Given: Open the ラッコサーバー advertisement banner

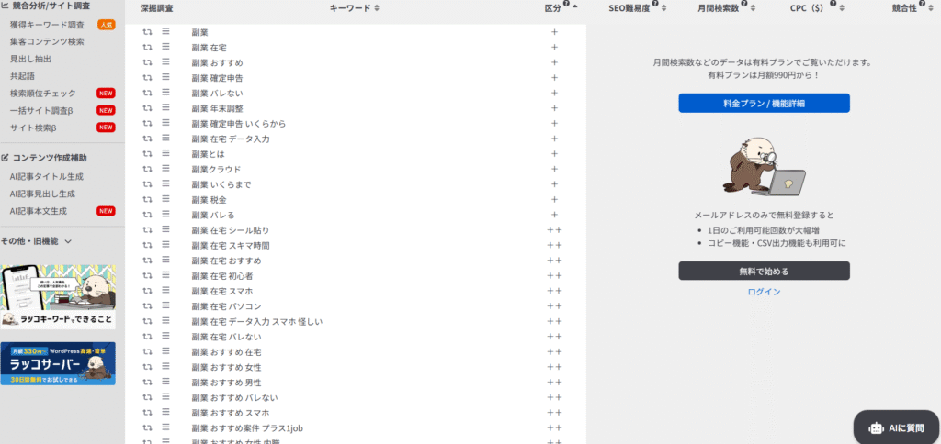Looking at the screenshot, I should point(58,363).
